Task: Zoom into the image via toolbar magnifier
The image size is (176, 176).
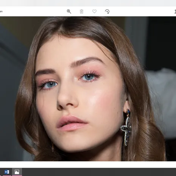Action: [x=69, y=11]
